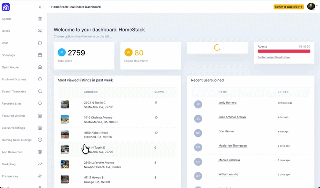Go to Exclusive listings
This screenshot has width=320, height=188.
[13, 128]
